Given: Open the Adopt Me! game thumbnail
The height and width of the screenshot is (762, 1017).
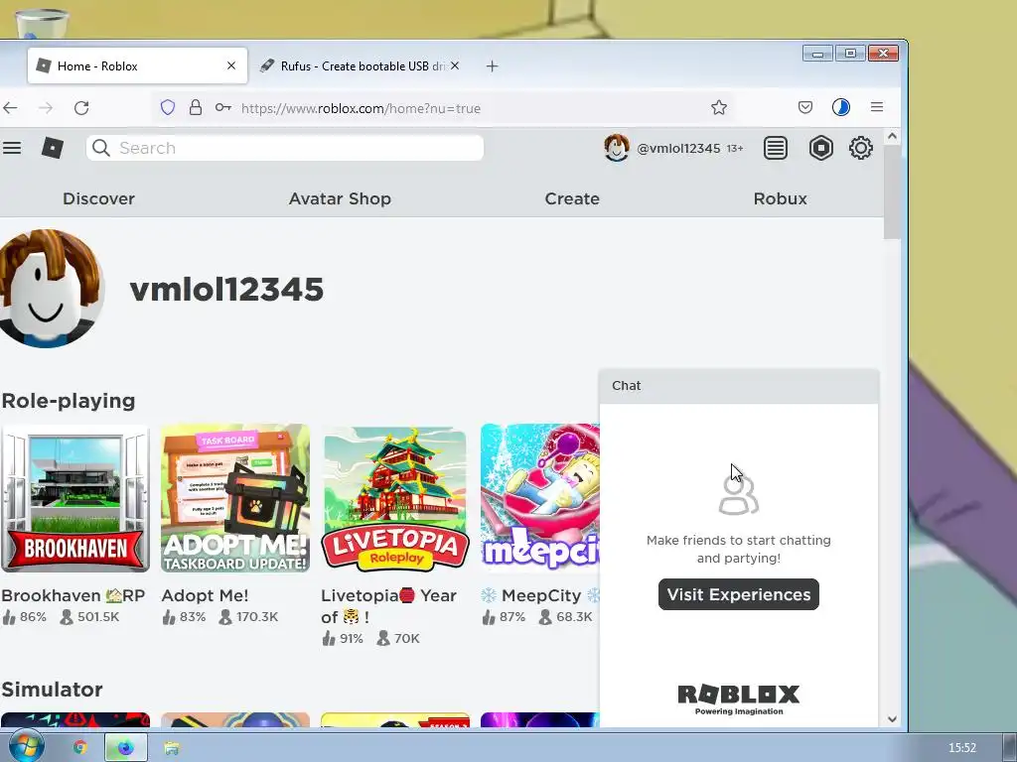Looking at the screenshot, I should click(235, 498).
